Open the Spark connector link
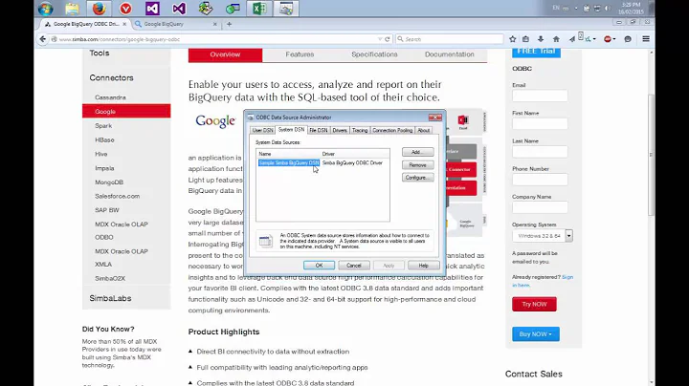Image resolution: width=689 pixels, height=386 pixels. pyautogui.click(x=103, y=125)
